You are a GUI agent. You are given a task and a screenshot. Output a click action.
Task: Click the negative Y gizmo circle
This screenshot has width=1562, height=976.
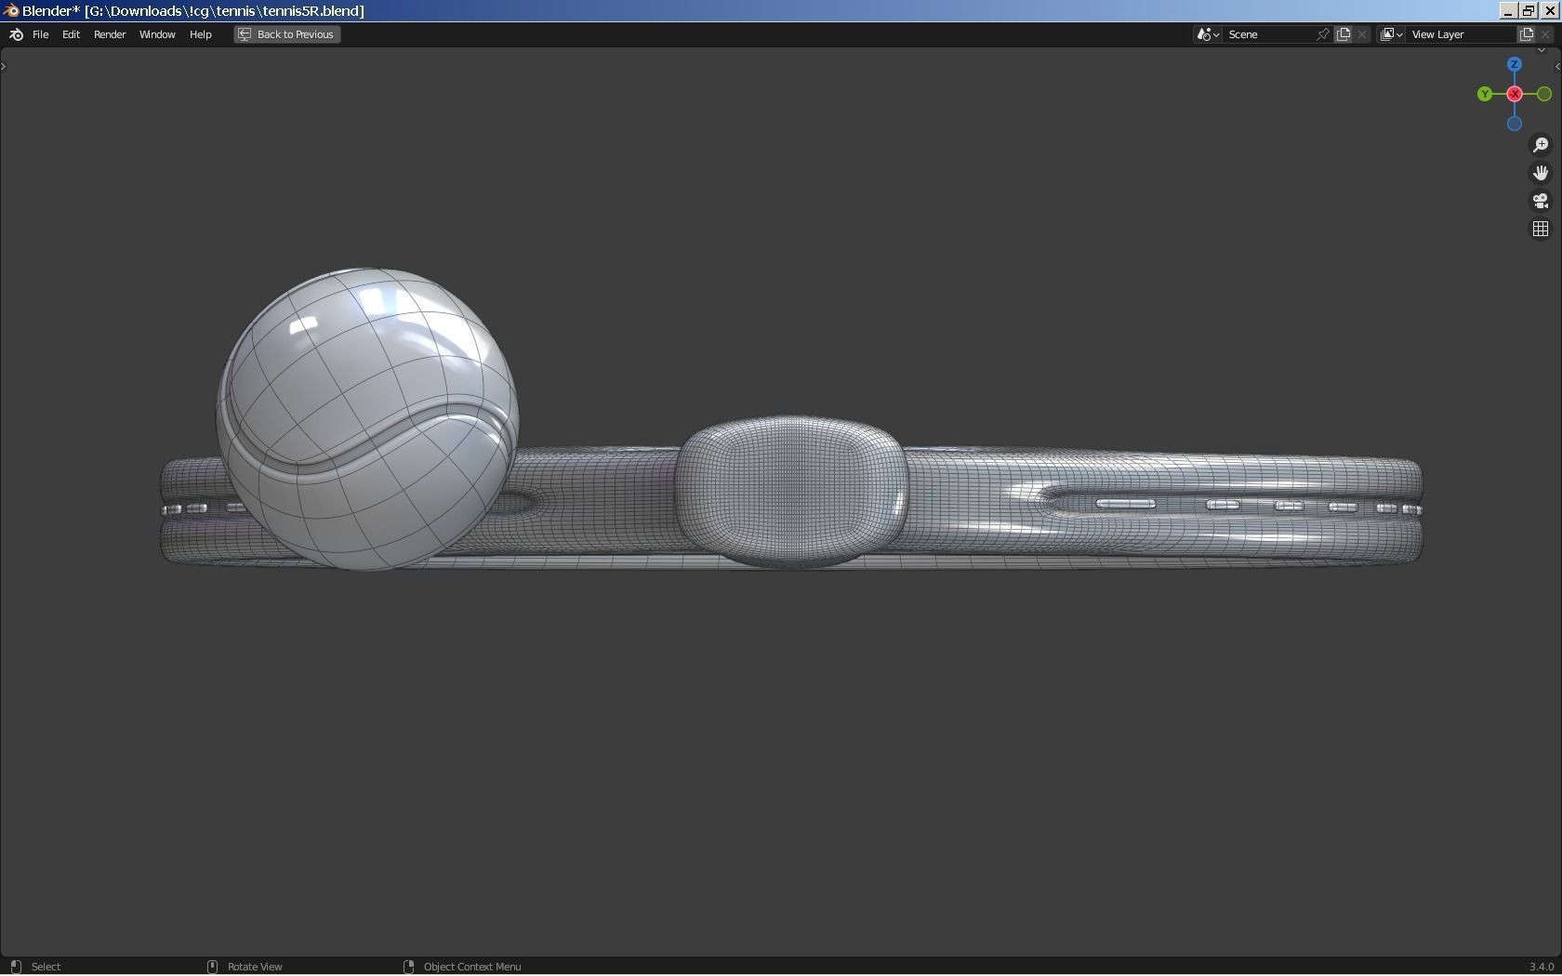click(x=1544, y=94)
